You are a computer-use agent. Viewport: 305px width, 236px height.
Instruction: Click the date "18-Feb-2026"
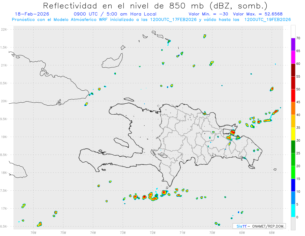click(x=32, y=14)
